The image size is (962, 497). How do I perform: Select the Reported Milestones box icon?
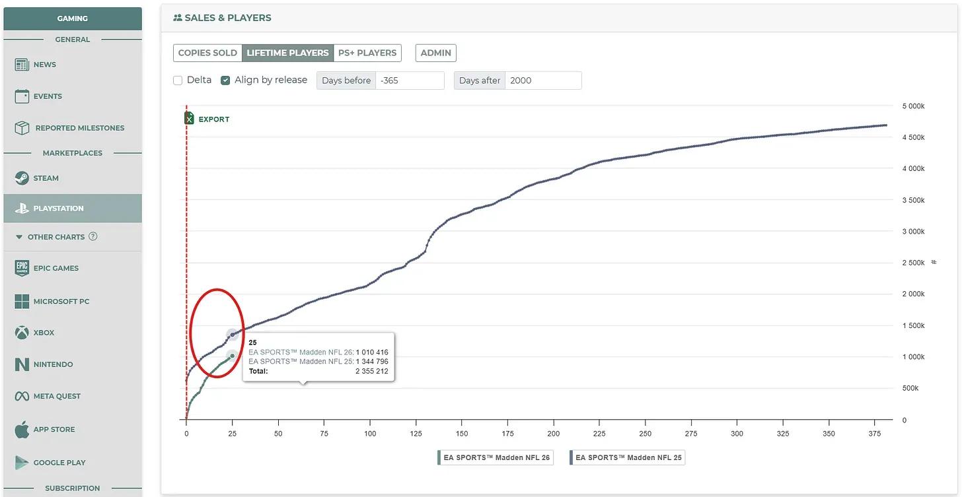22,127
